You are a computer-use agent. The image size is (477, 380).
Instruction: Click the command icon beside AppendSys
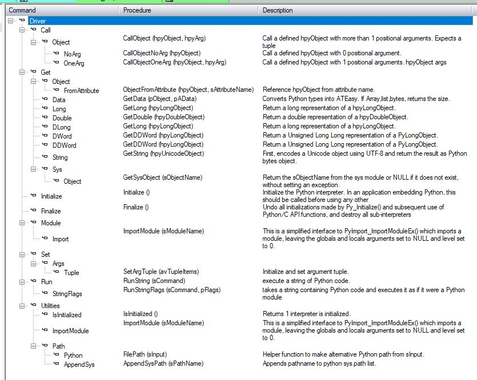pyautogui.click(x=57, y=363)
